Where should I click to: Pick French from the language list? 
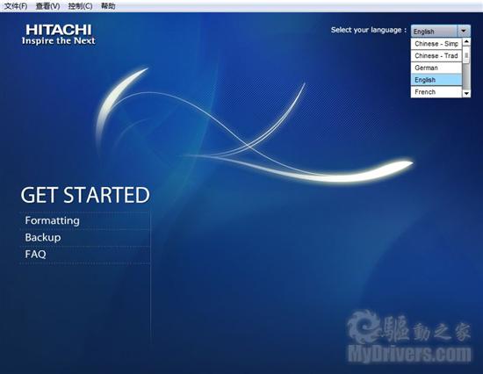(436, 92)
